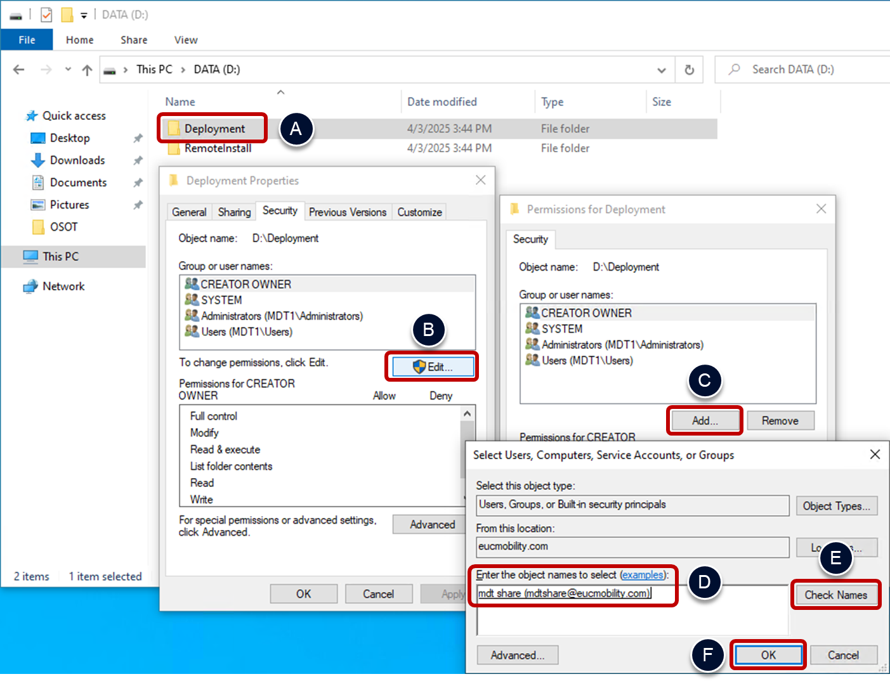Viewport: 890px width, 686px height.
Task: Open the recent locations dropdown arrow
Action: (x=68, y=70)
